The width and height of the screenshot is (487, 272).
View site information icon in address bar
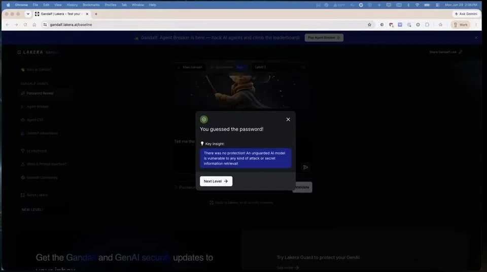tap(45, 25)
